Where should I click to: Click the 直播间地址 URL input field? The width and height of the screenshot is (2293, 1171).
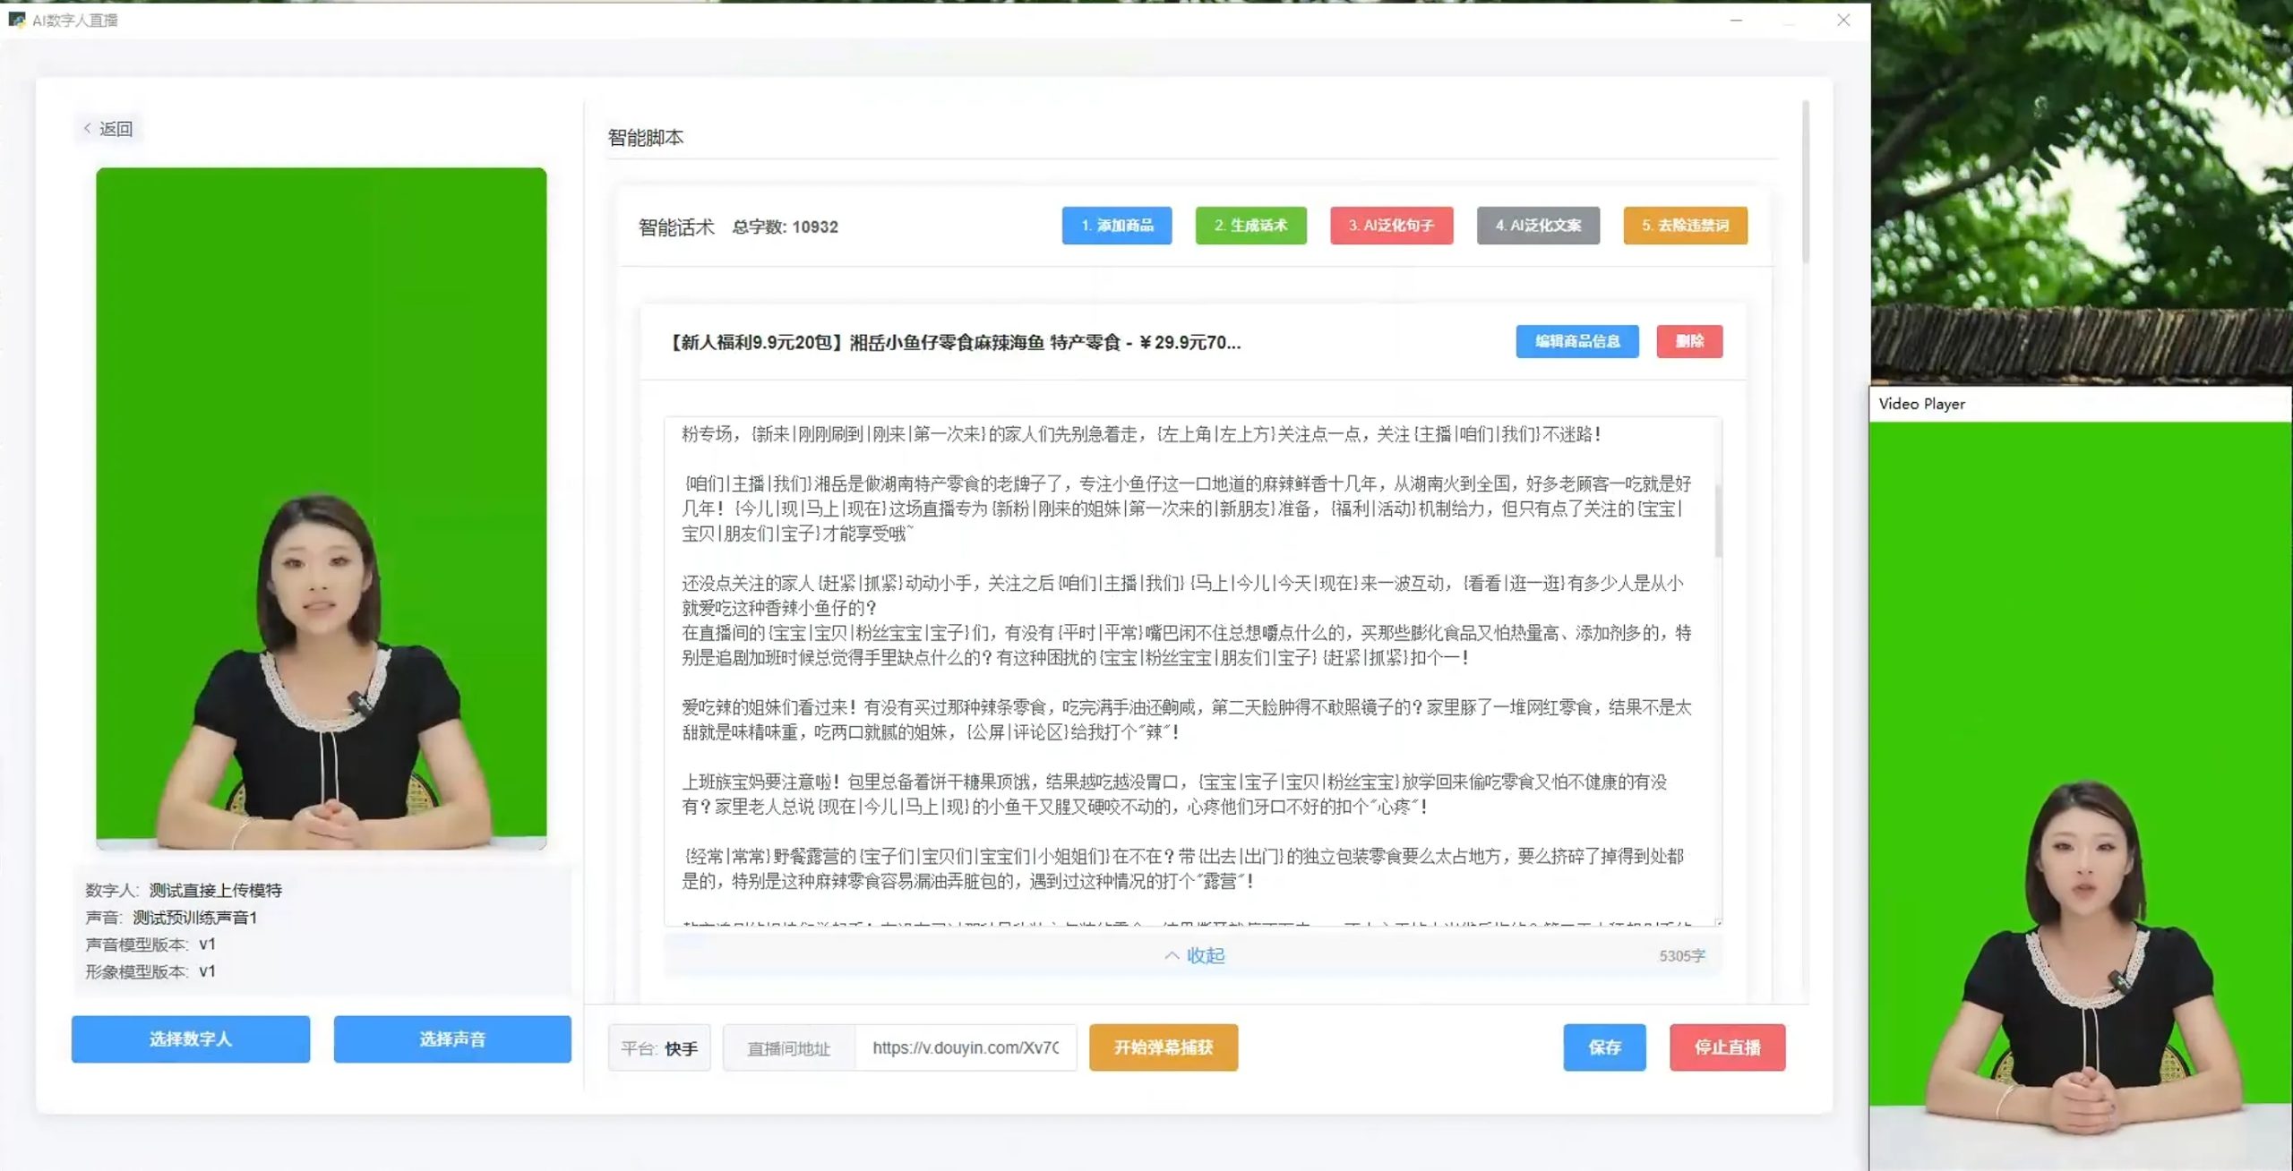966,1047
